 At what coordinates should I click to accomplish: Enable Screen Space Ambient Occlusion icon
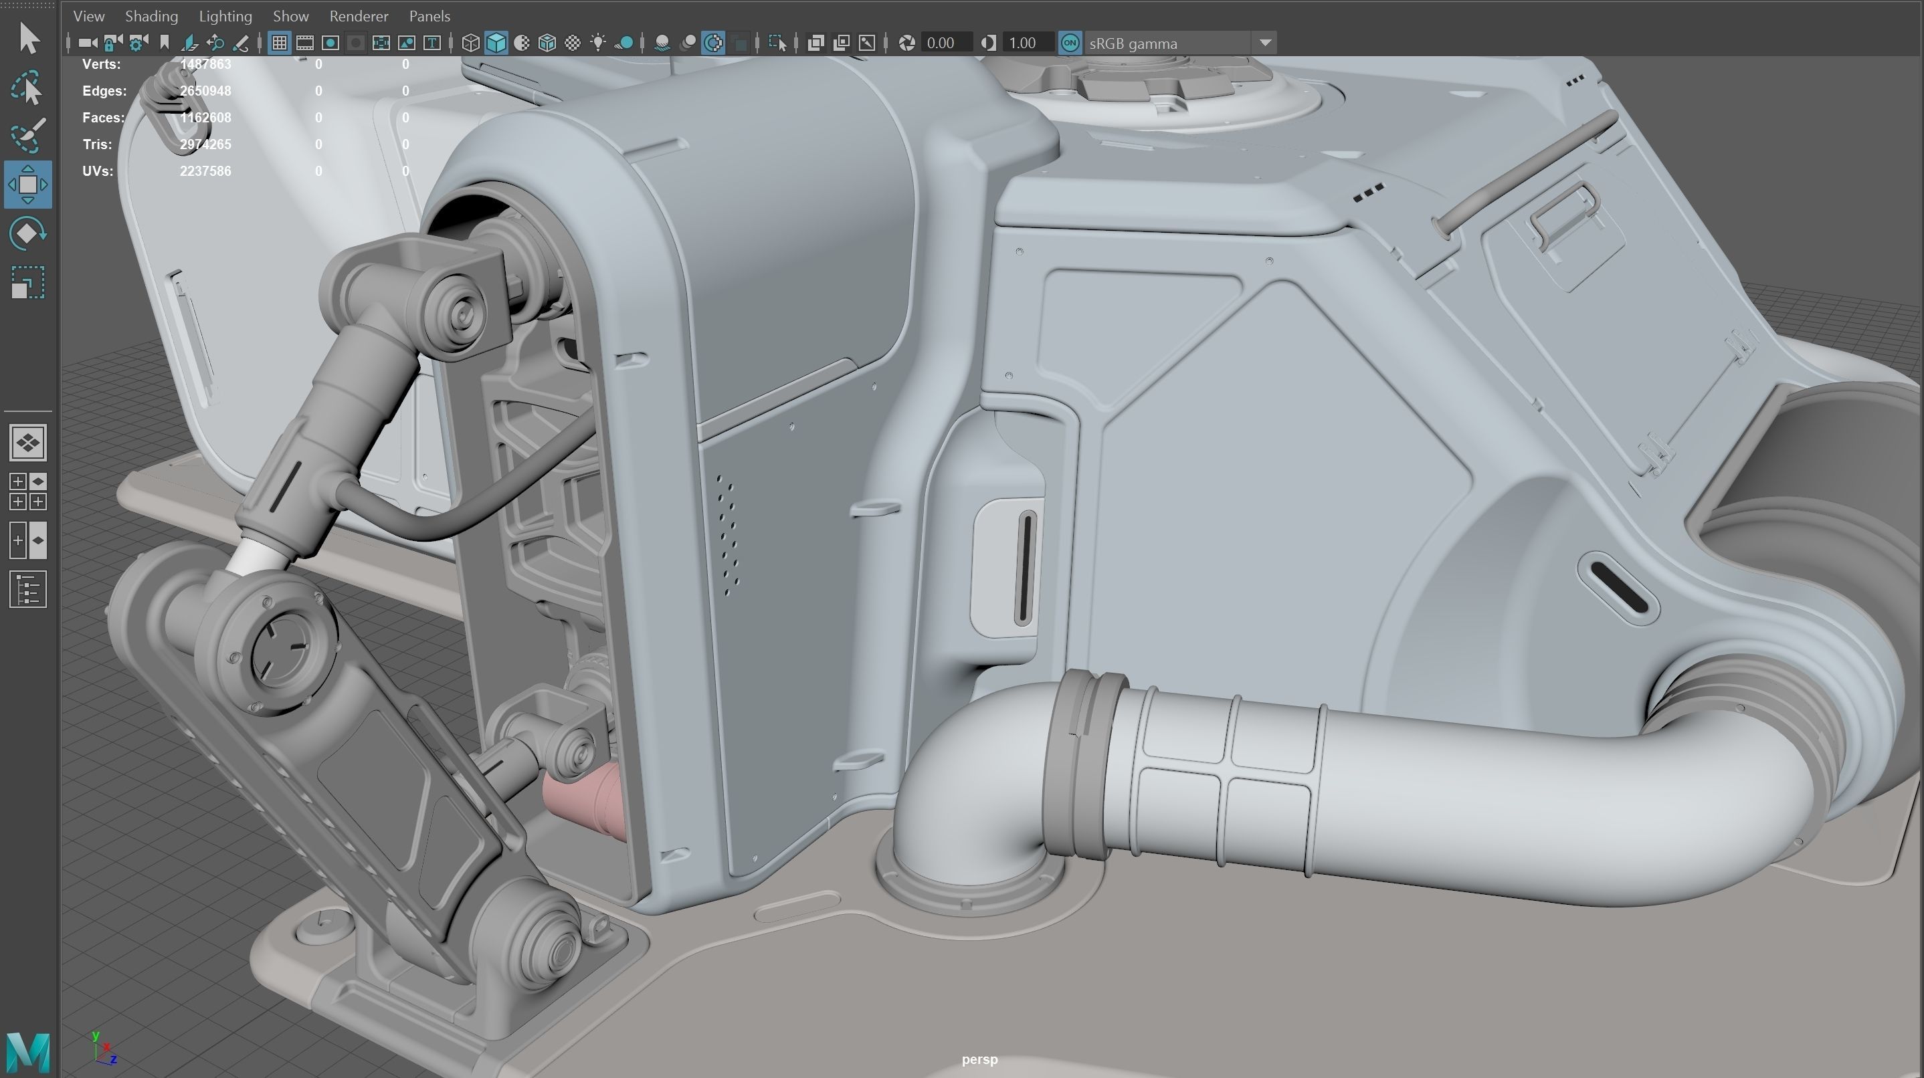click(662, 43)
